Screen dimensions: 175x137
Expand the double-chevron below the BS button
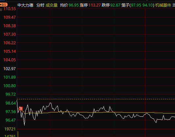(x=1, y=10)
